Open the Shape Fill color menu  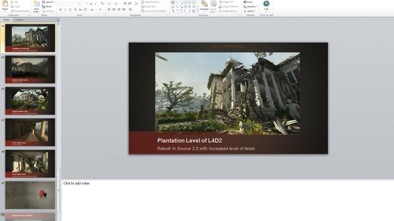point(227,2)
